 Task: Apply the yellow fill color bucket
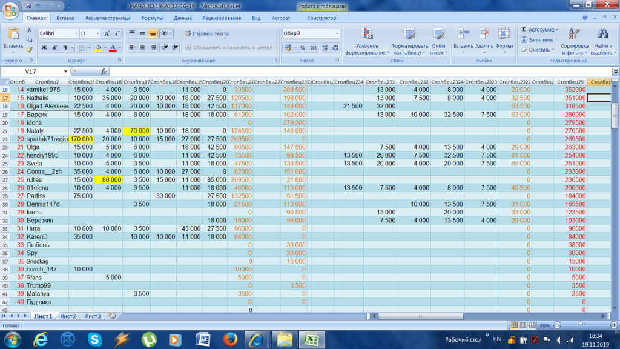click(97, 47)
